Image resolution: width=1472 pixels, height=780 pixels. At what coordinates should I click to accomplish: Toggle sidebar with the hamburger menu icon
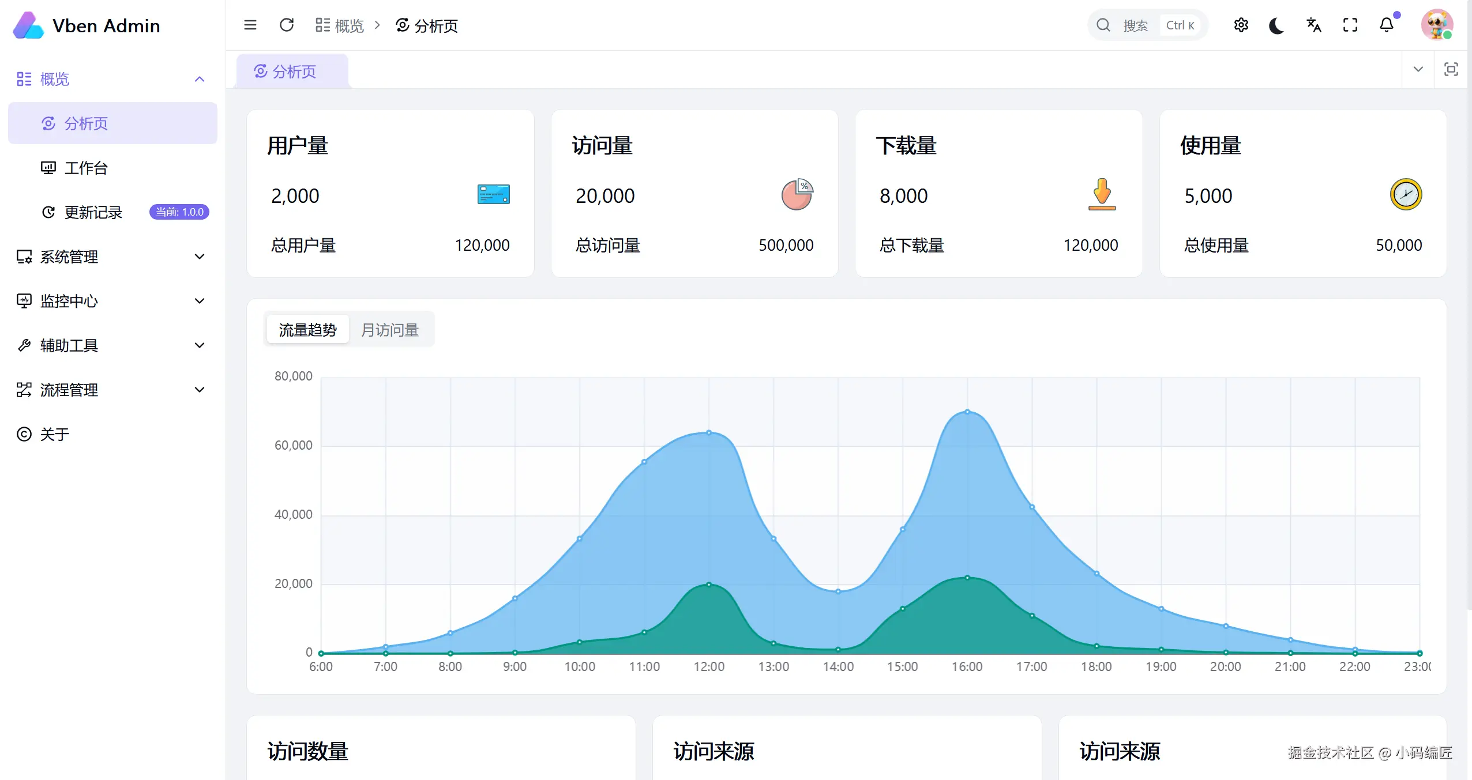click(250, 25)
